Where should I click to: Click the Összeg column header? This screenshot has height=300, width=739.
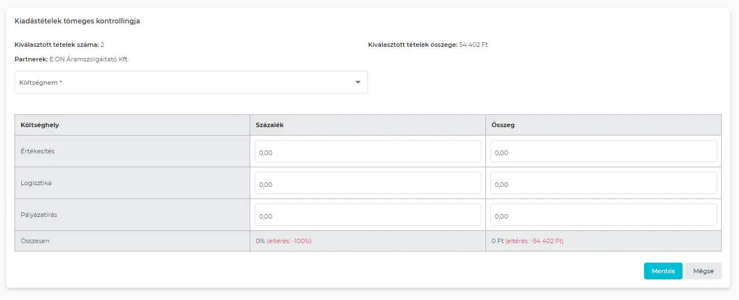[x=503, y=125]
